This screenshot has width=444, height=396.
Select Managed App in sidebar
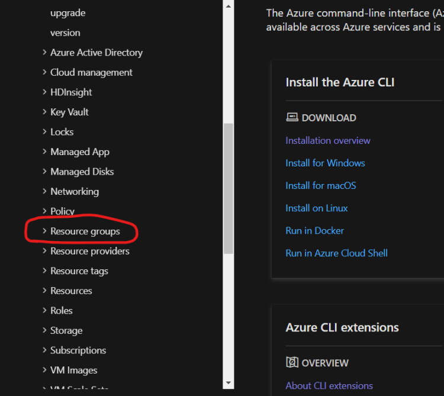click(80, 152)
